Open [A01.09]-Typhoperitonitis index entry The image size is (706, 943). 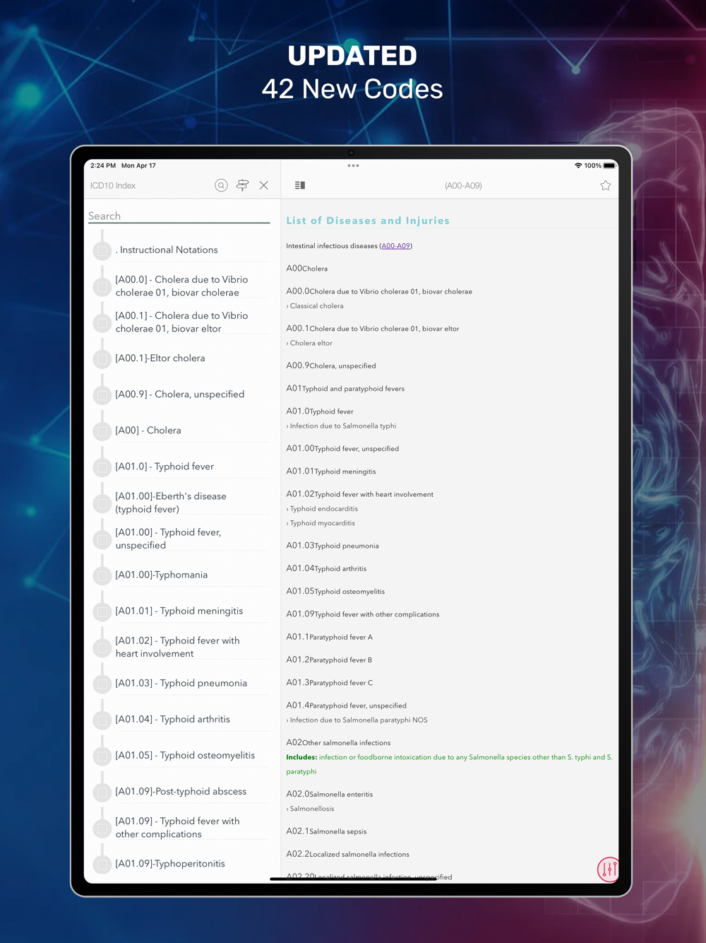170,862
